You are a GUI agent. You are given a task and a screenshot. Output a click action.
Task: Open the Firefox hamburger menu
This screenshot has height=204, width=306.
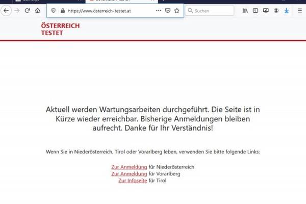[299, 10]
